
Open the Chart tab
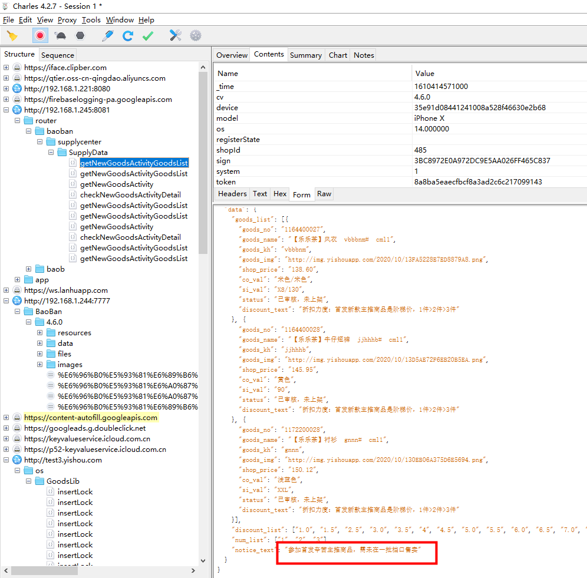[338, 55]
